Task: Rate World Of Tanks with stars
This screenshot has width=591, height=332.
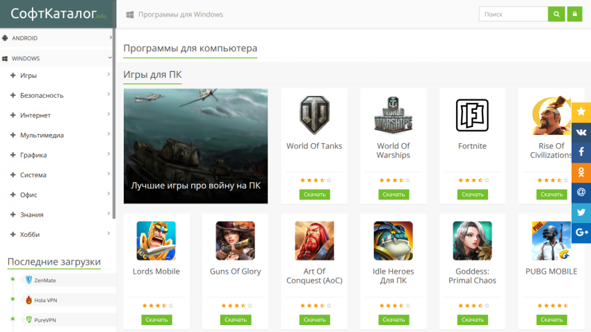Action: [x=316, y=181]
